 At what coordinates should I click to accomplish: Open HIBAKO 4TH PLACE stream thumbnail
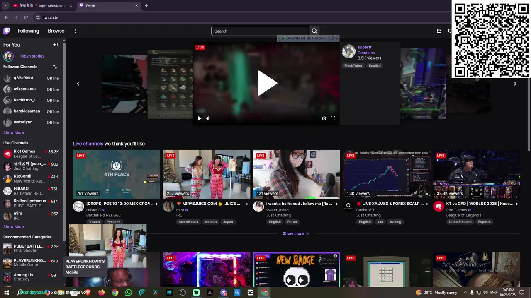coord(117,174)
